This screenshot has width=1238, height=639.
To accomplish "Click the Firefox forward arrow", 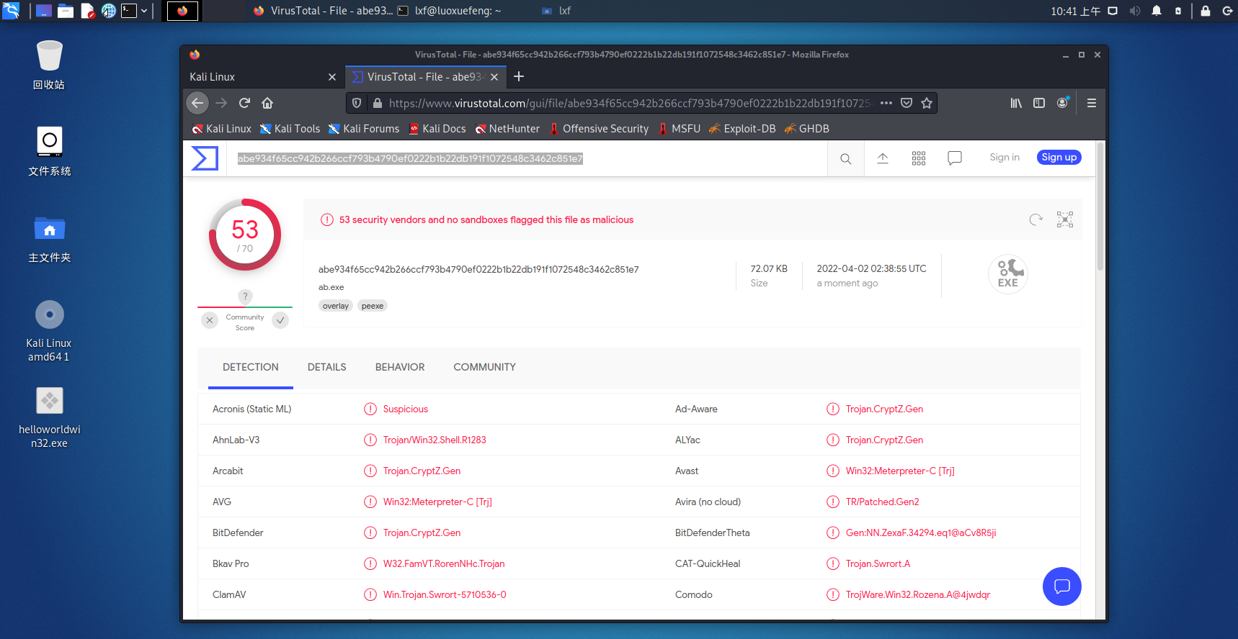I will [x=221, y=103].
